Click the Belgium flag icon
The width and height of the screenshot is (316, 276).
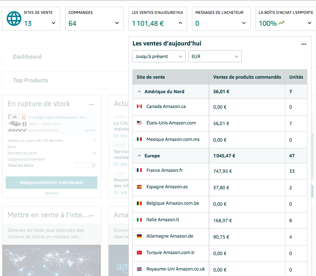click(x=139, y=203)
